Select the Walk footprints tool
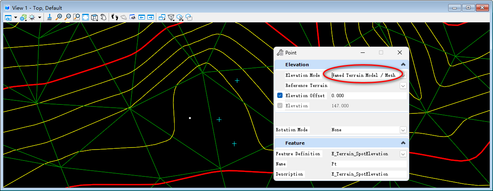493x191 pixels. coord(115,17)
